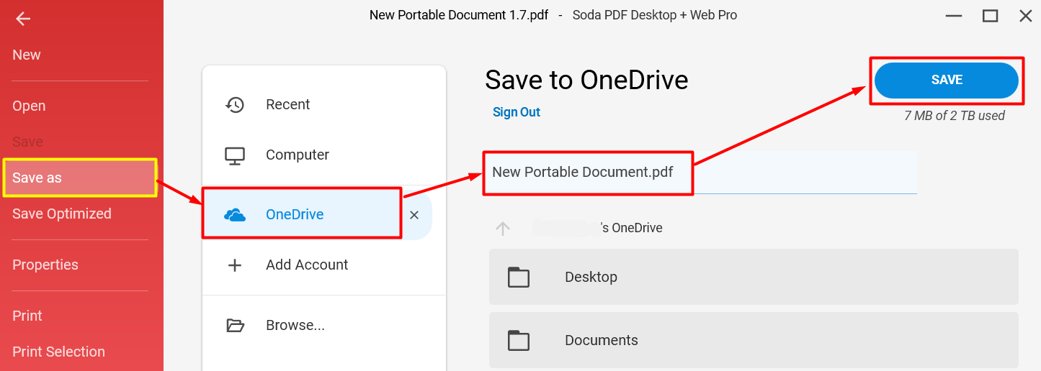Open the Recent location
This screenshot has width=1041, height=371.
point(287,104)
